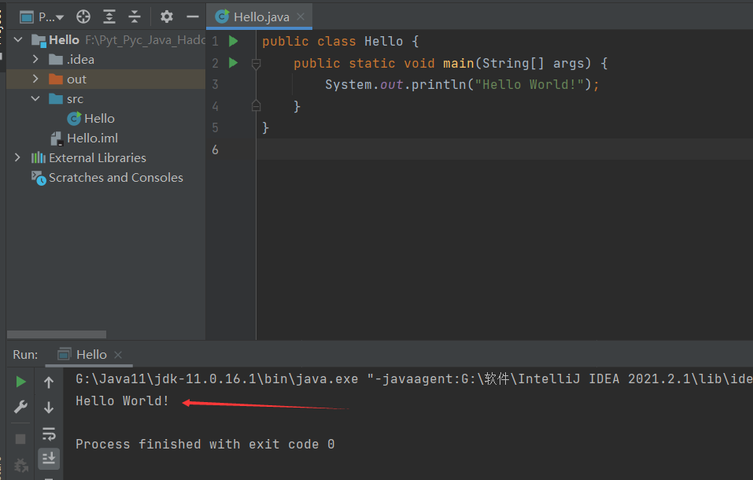Click line number 6 in the gutter
The height and width of the screenshot is (480, 753).
[215, 150]
